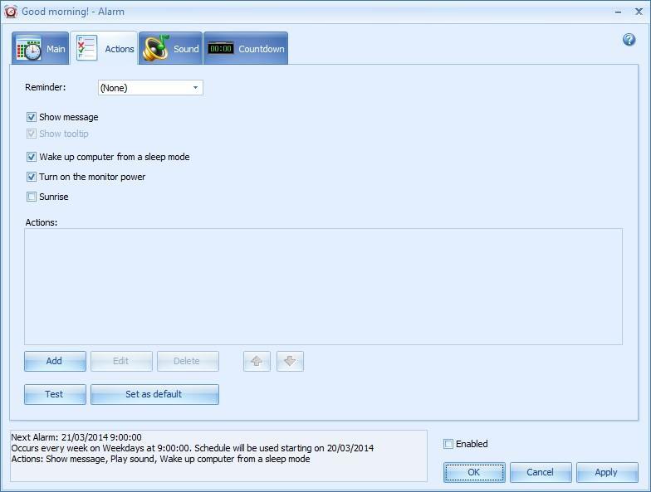Click the Reminder label
651x492 pixels.
tap(45, 87)
